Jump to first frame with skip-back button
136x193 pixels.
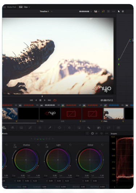31,100
